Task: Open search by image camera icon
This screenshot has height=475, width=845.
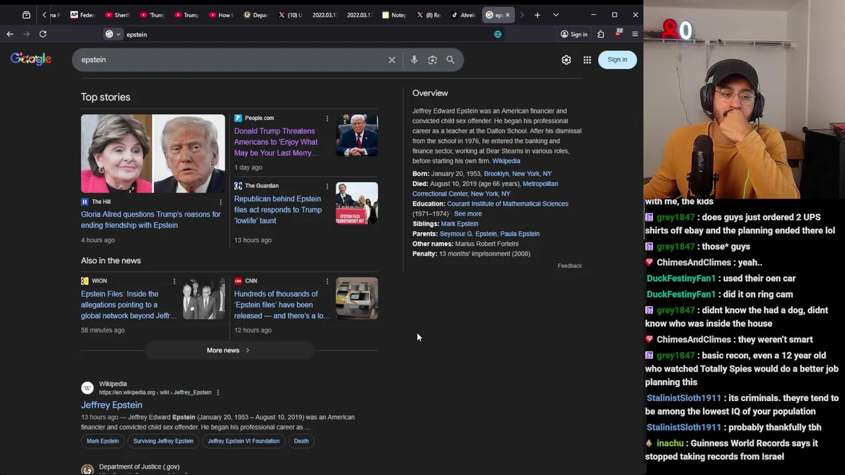Action: (432, 60)
